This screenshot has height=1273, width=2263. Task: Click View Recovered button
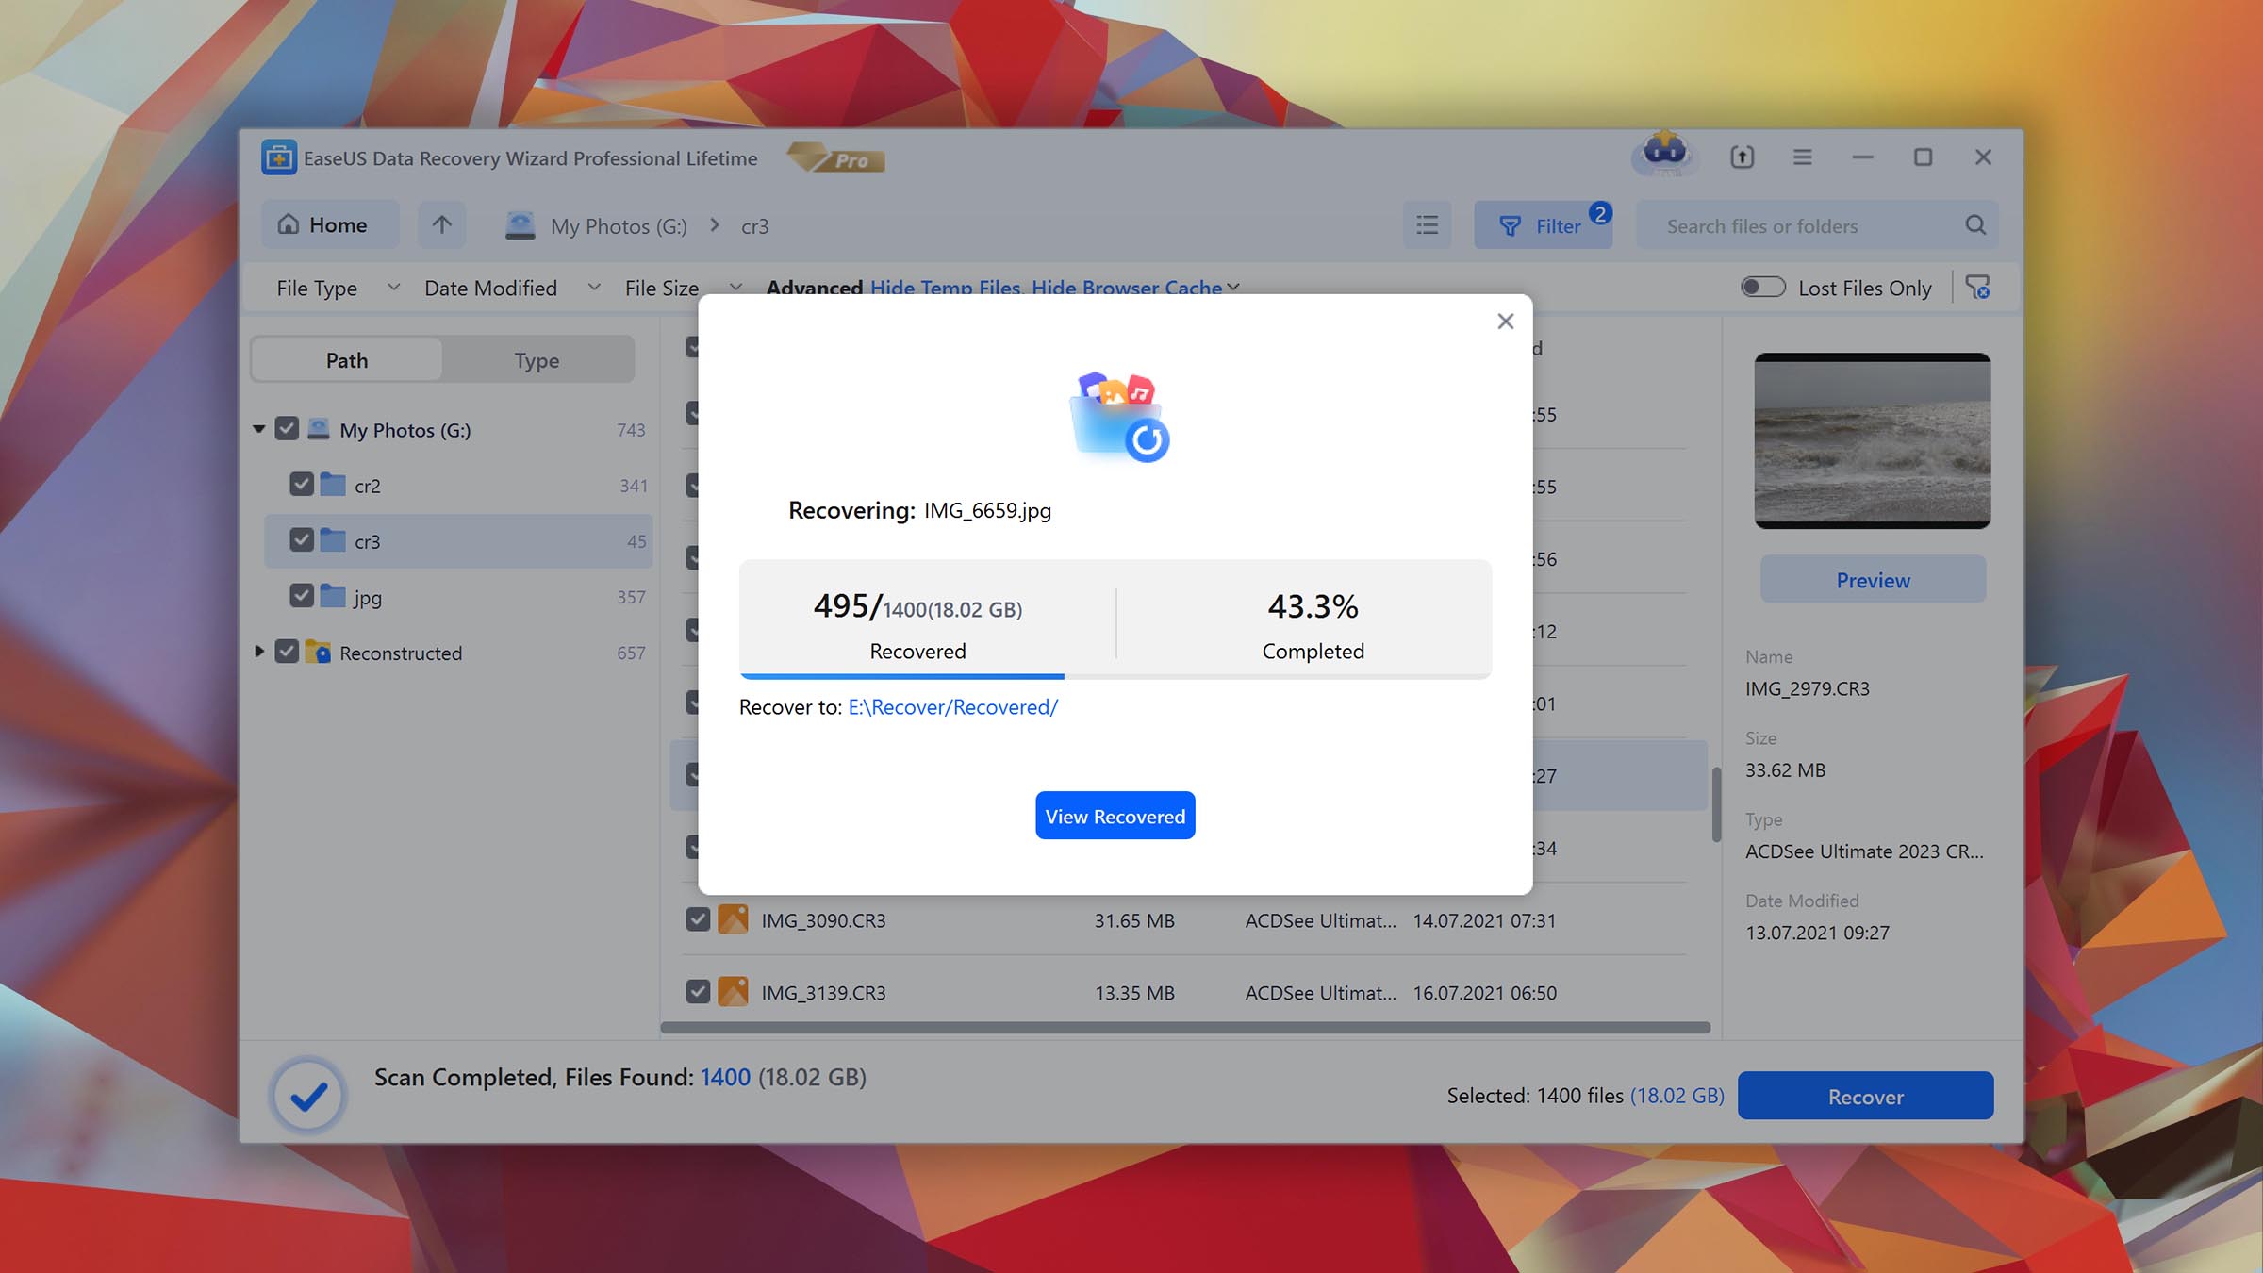click(x=1115, y=816)
